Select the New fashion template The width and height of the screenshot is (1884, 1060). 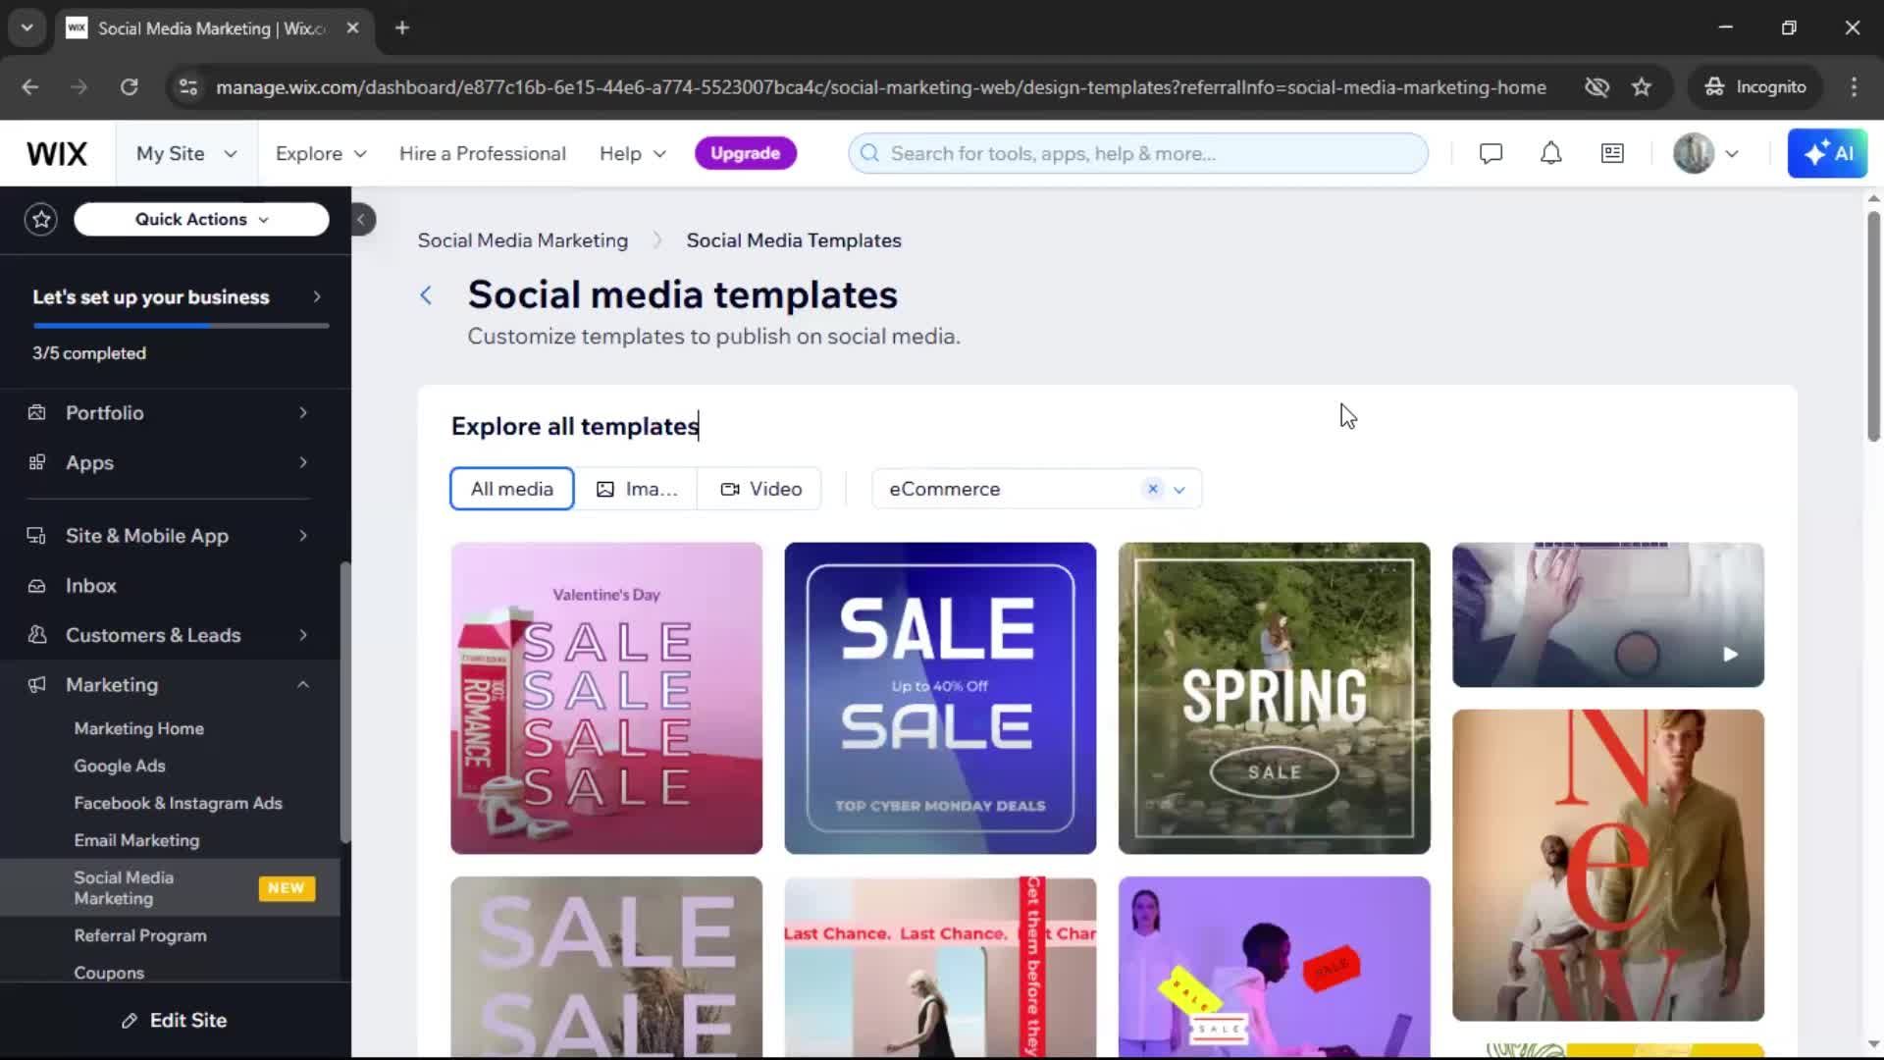tap(1607, 865)
